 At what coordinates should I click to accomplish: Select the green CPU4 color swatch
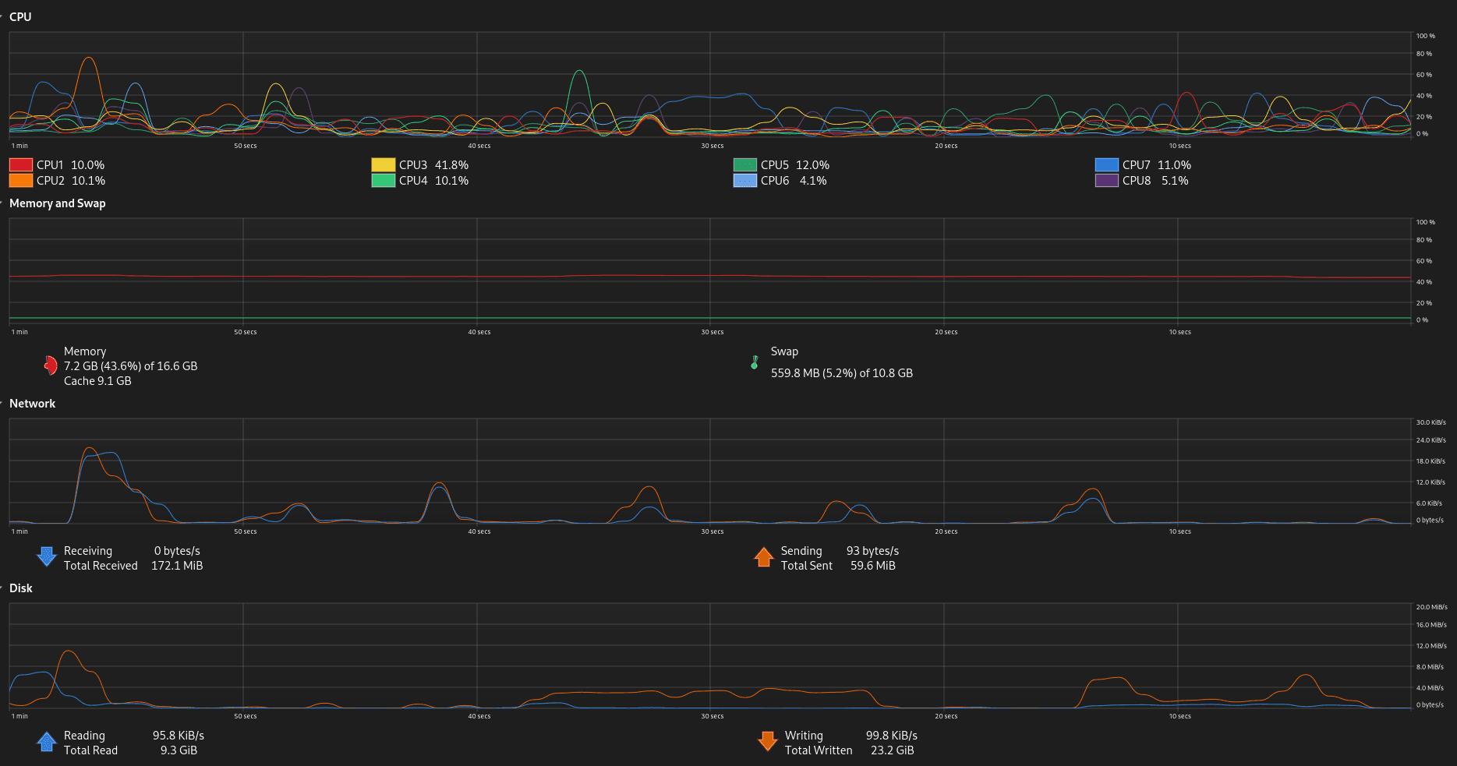click(x=383, y=181)
